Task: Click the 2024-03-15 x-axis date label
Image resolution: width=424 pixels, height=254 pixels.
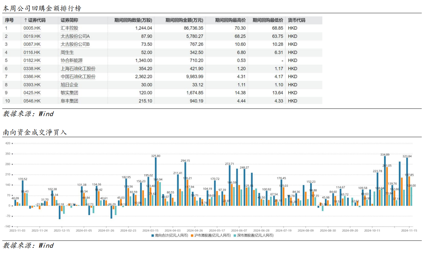Action: [151, 230]
